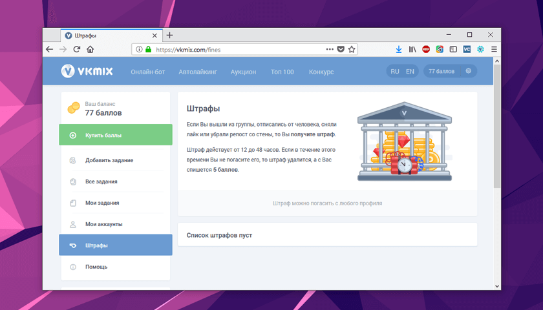
Task: Click the AdBlock Plus extension icon
Action: point(426,49)
